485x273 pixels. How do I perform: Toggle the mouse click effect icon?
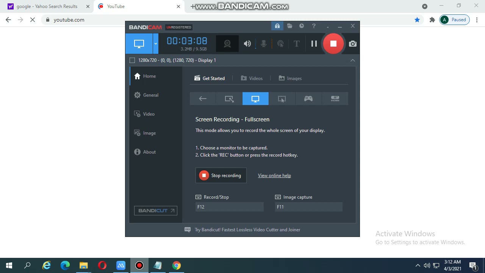pyautogui.click(x=280, y=44)
